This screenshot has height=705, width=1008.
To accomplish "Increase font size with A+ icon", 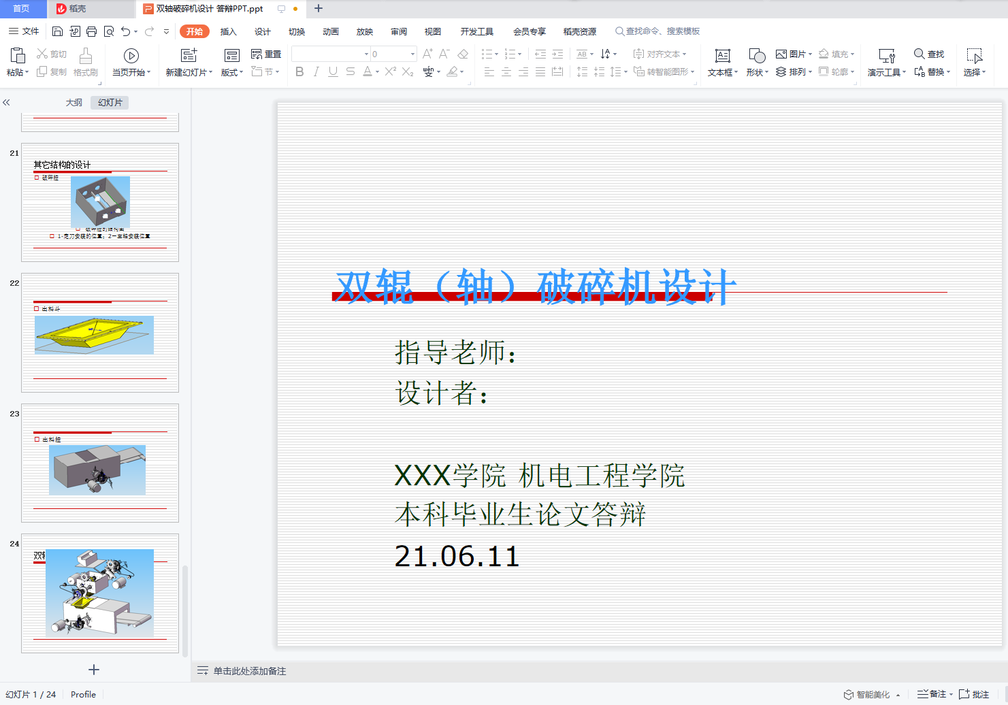I will pos(427,54).
